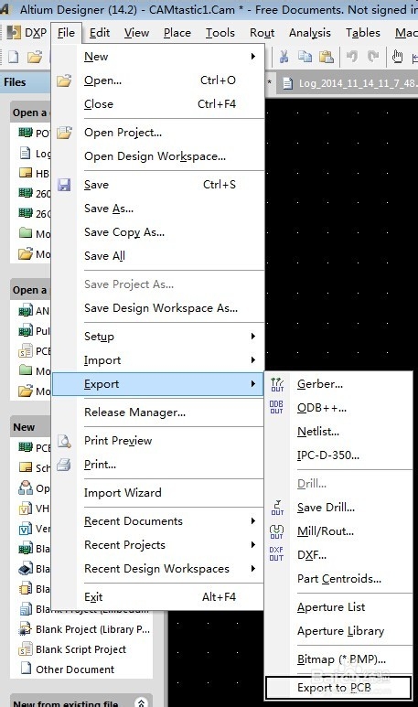Screen dimensions: 418x707
Task: Click the Redo toolbar icon
Action: (x=373, y=57)
